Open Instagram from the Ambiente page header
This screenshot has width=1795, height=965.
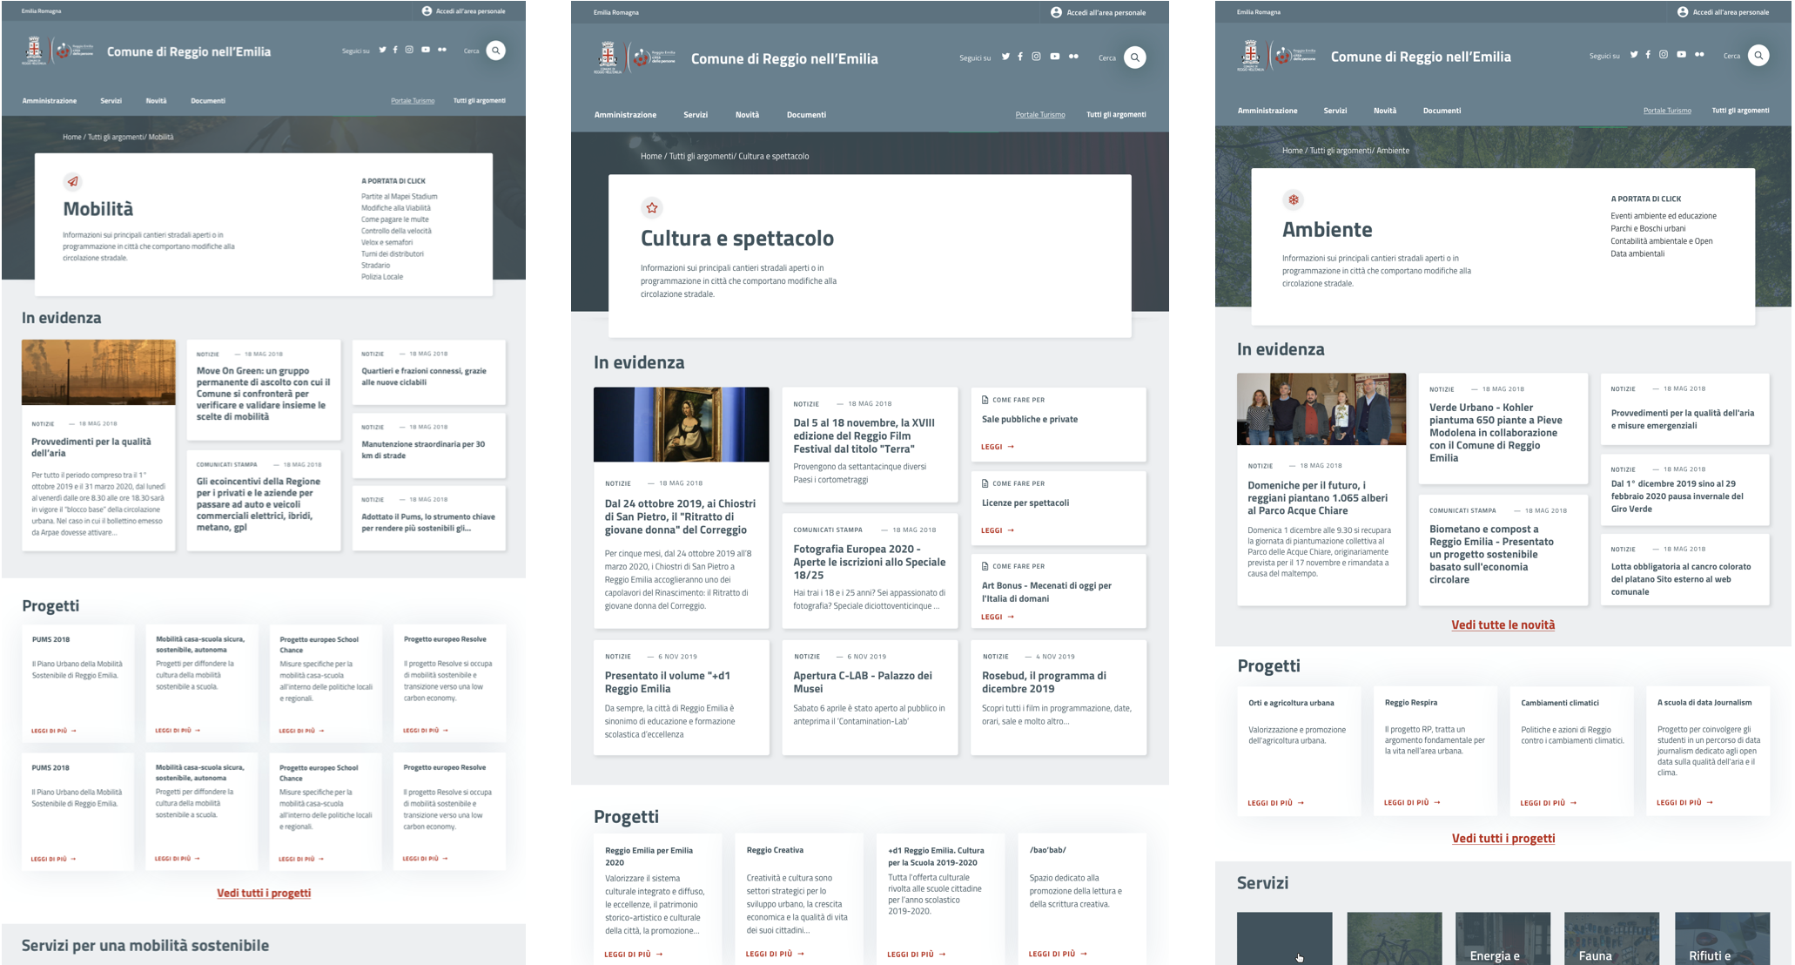click(1663, 55)
